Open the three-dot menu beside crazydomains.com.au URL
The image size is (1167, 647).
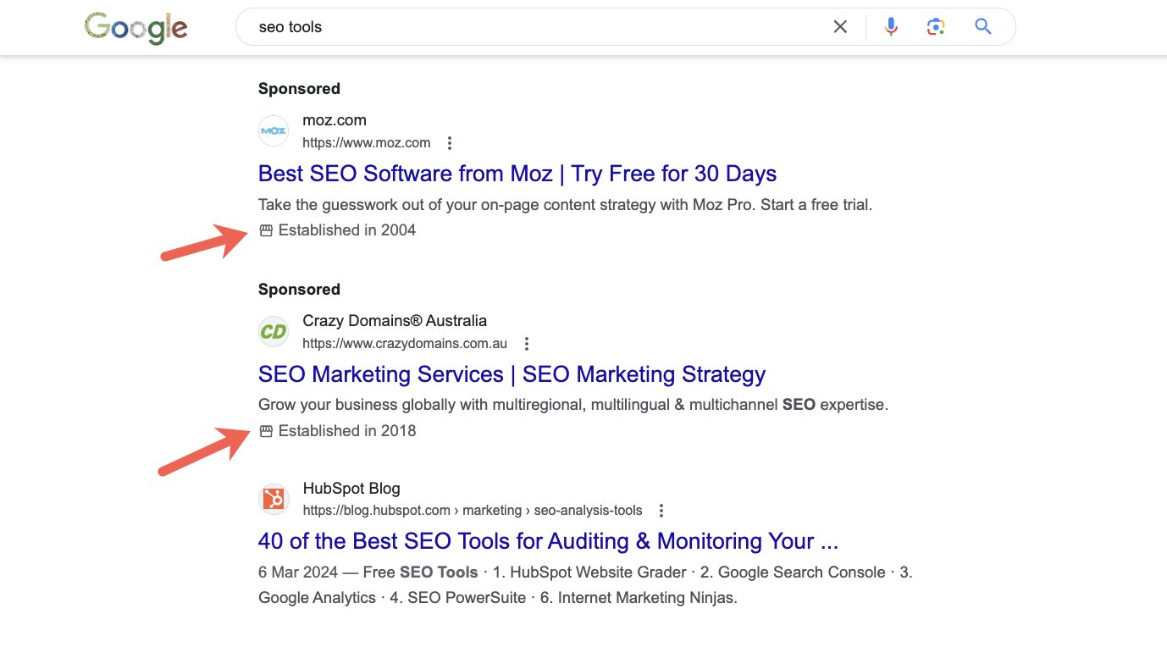point(527,344)
